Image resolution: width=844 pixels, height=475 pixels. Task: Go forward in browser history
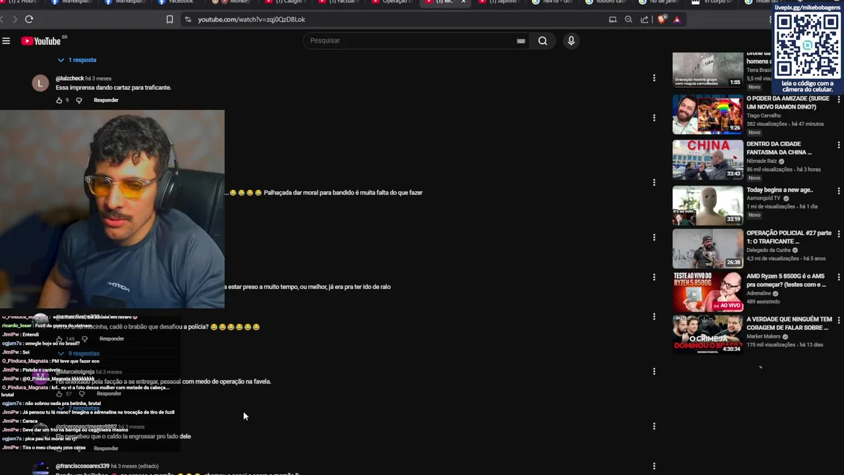pyautogui.click(x=15, y=19)
